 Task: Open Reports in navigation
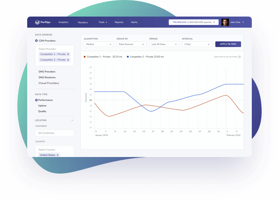(119, 22)
